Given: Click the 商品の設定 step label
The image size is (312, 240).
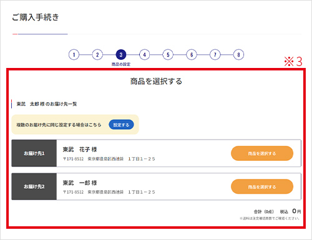Looking at the screenshot, I should (x=121, y=64).
